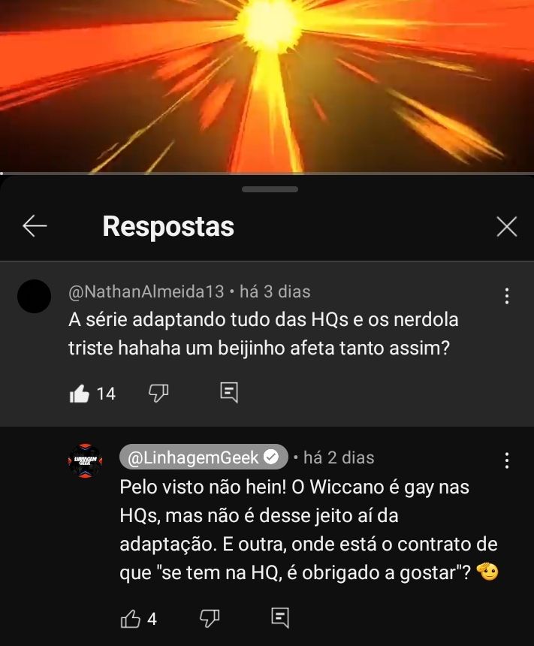The image size is (534, 646).
Task: Reply to NathanAlmeida13's comment
Action: tap(229, 392)
